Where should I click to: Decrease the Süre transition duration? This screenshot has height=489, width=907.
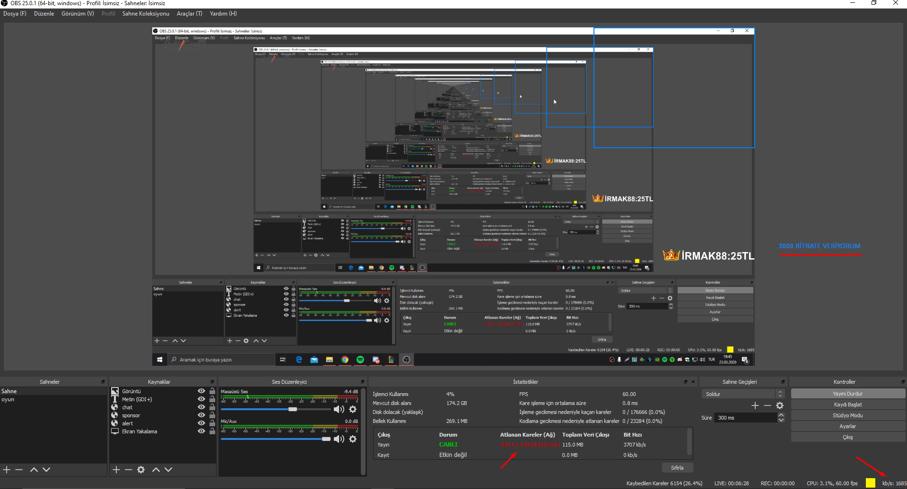[781, 420]
